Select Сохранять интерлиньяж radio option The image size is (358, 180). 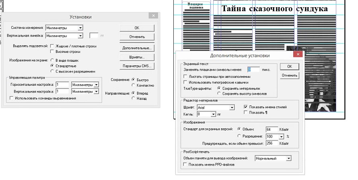click(x=219, y=88)
